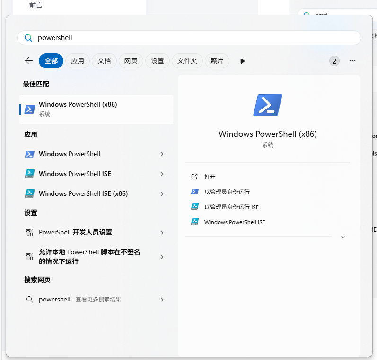The image size is (377, 360).
Task: Go back using the left arrow
Action: click(29, 61)
